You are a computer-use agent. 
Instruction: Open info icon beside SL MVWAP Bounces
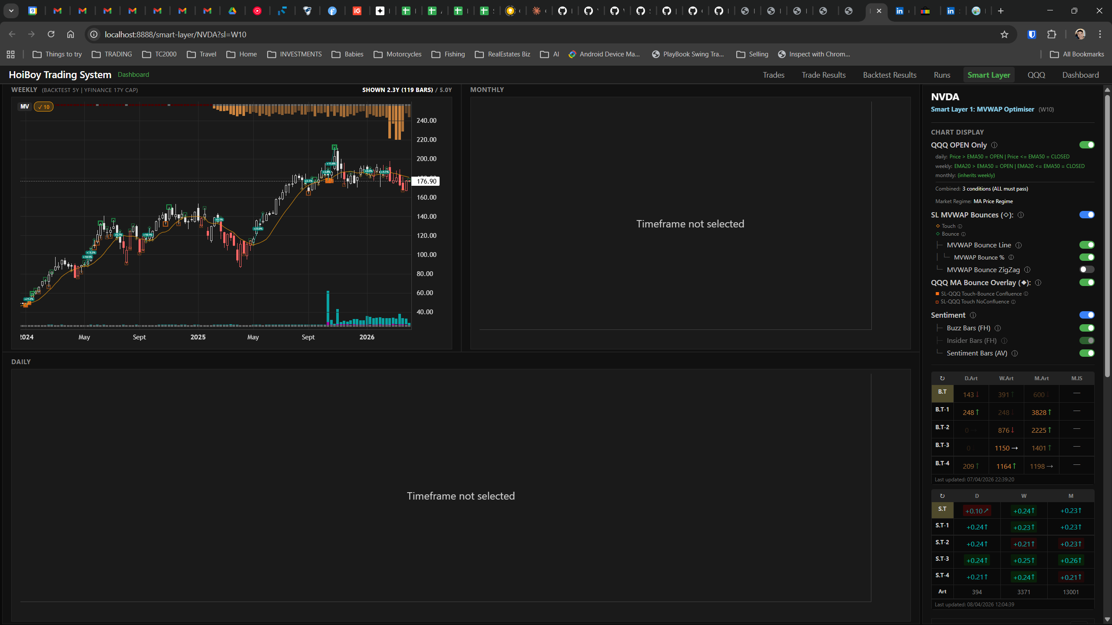tap(1021, 215)
